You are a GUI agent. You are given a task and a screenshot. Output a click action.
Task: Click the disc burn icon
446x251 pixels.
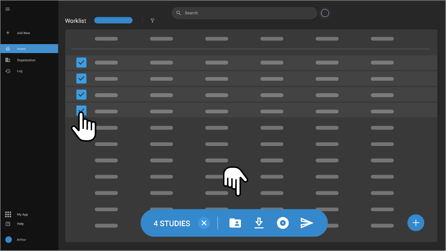[283, 223]
